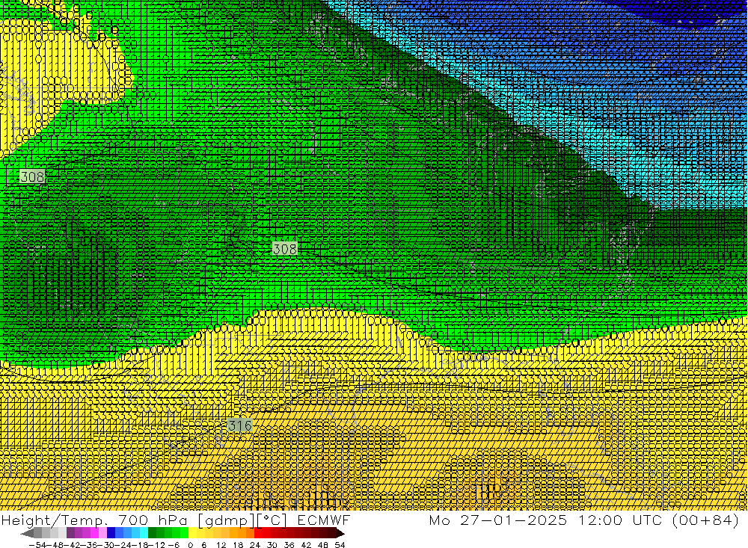Click the 316 contour height label
This screenshot has height=548, width=748.
pyautogui.click(x=240, y=425)
